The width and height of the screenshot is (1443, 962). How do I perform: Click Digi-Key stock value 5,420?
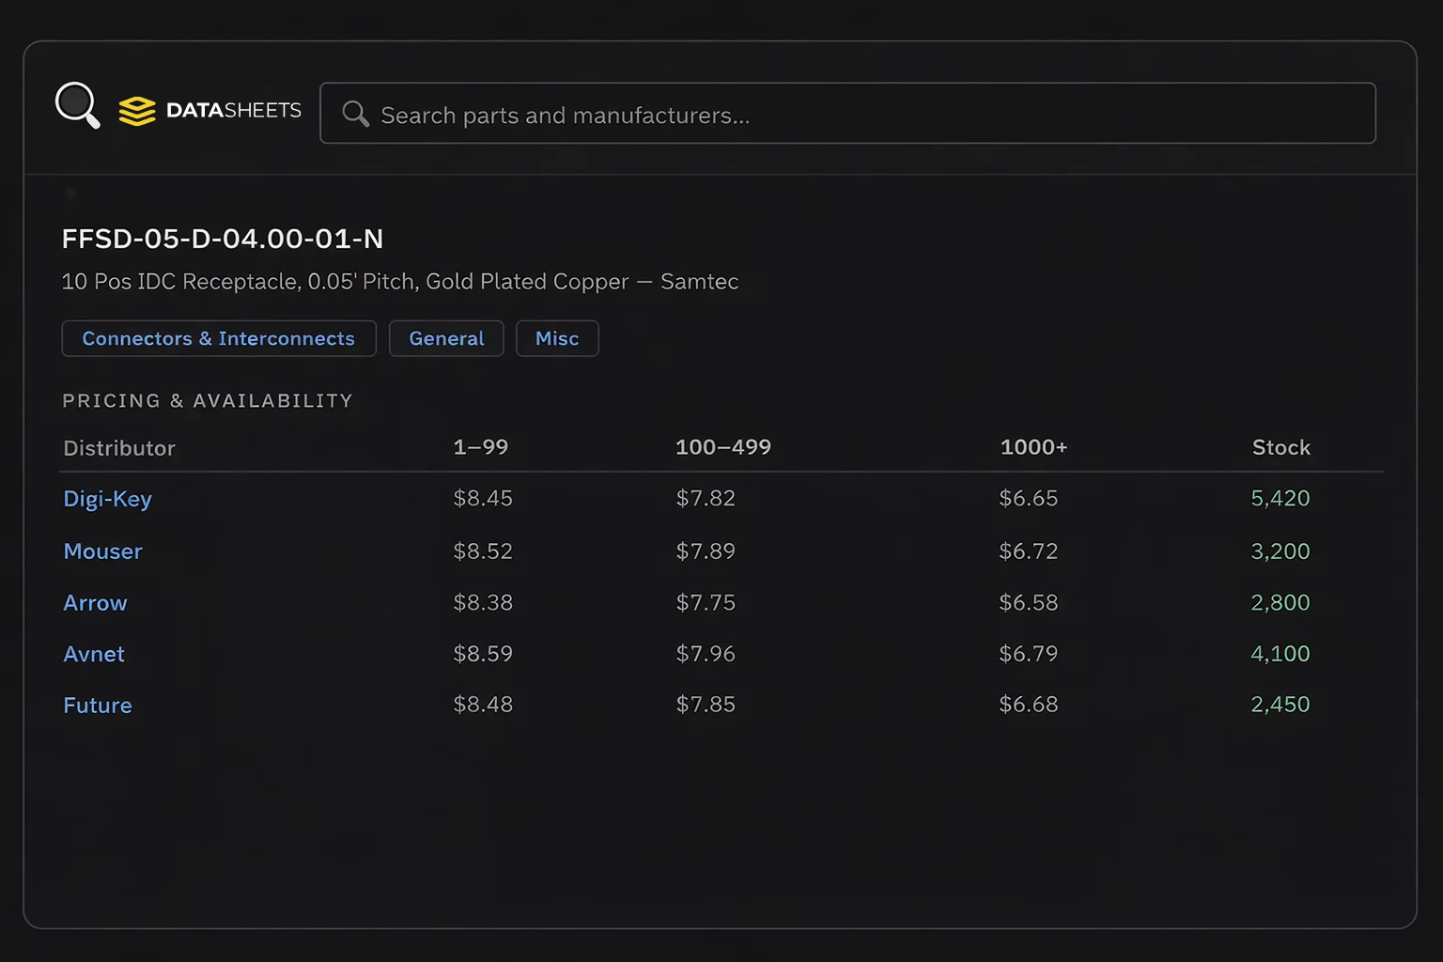coord(1280,498)
